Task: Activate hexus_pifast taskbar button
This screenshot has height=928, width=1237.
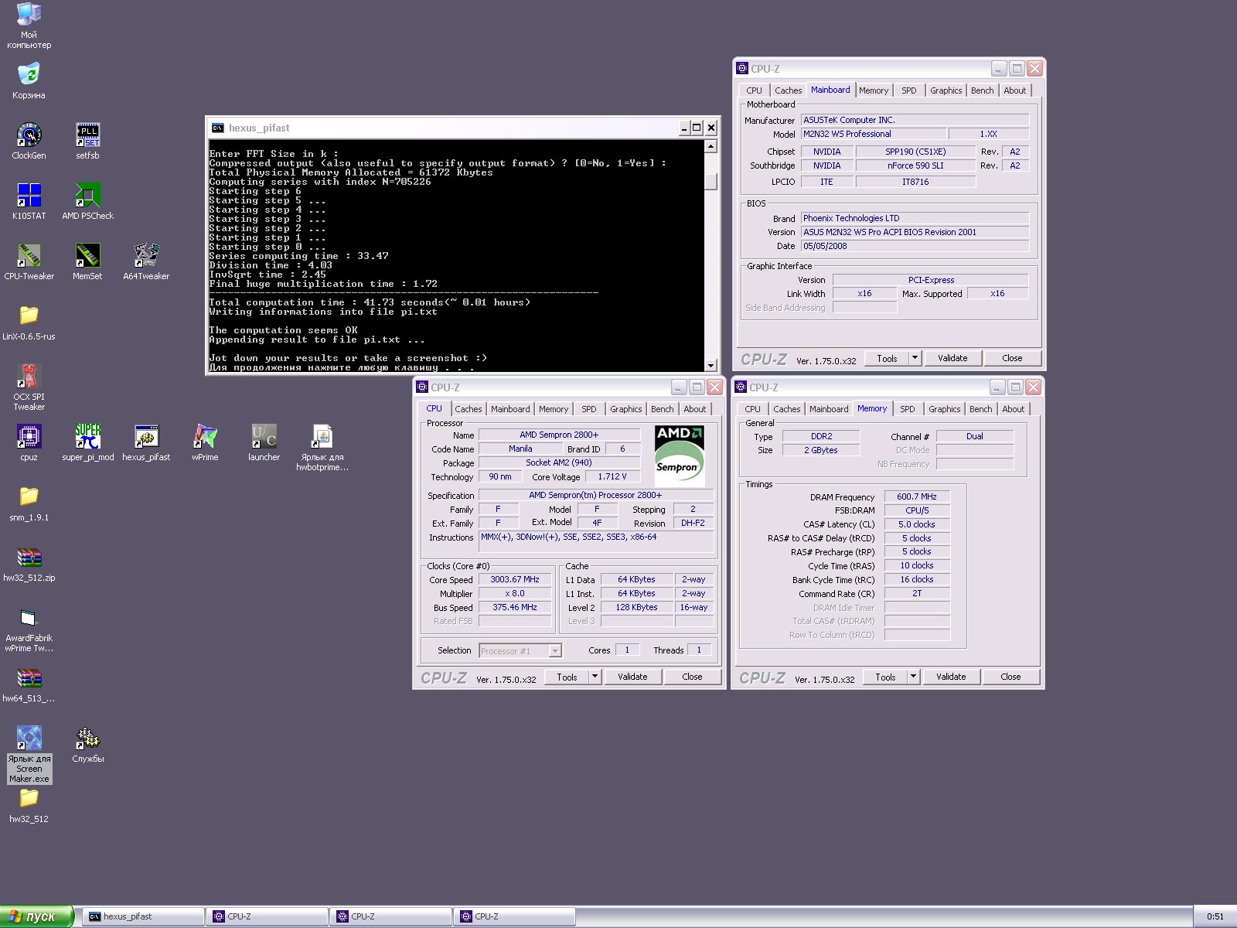Action: point(143,916)
